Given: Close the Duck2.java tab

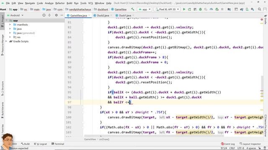Looking at the screenshot, I should pyautogui.click(x=111, y=15).
